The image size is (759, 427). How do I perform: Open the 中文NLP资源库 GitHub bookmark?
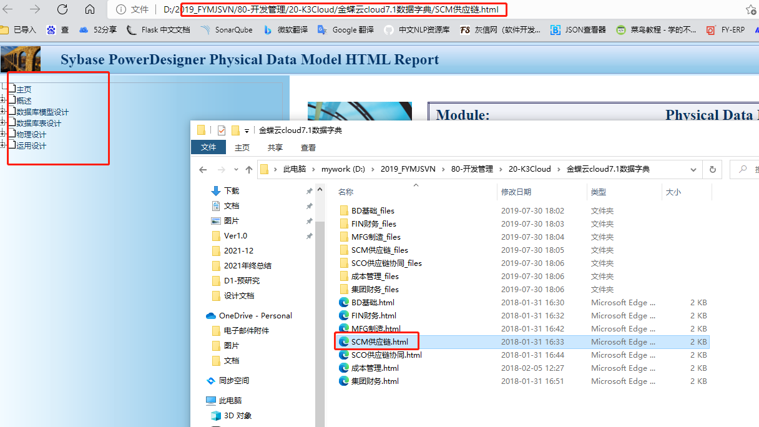[x=417, y=29]
